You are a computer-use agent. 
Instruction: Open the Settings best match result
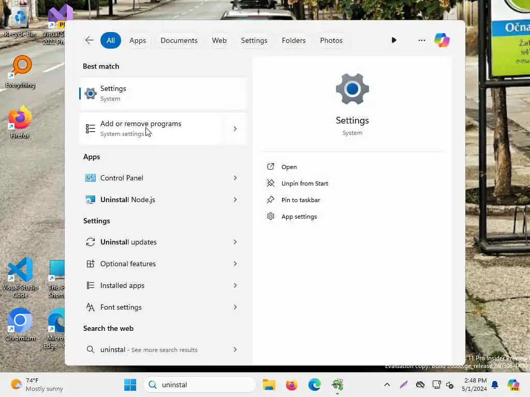click(163, 94)
